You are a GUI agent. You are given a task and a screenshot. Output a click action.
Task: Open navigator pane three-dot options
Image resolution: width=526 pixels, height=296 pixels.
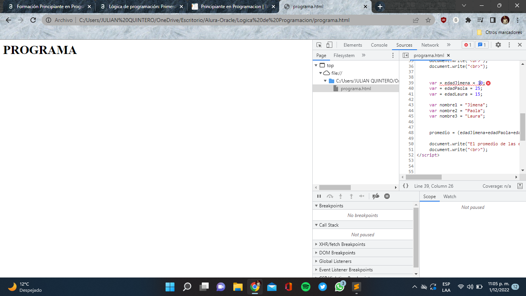point(393,55)
